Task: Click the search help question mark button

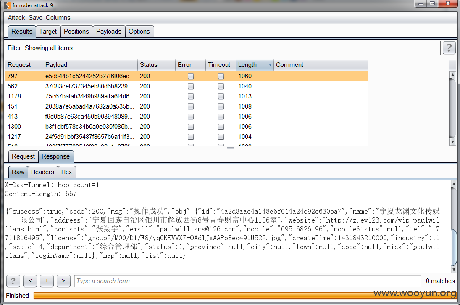Action: (x=13, y=281)
